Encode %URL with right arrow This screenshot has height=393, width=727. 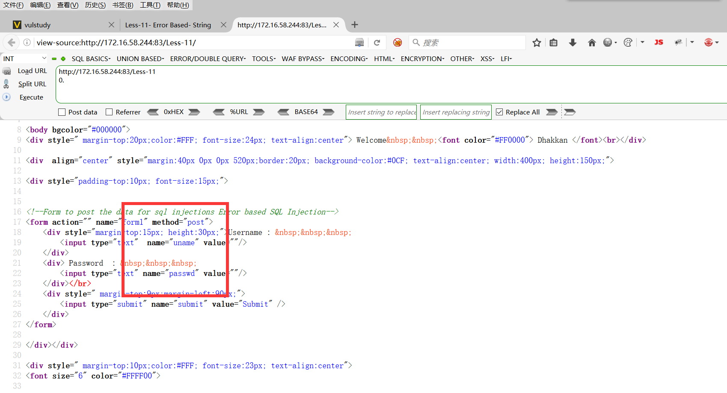pyautogui.click(x=259, y=112)
